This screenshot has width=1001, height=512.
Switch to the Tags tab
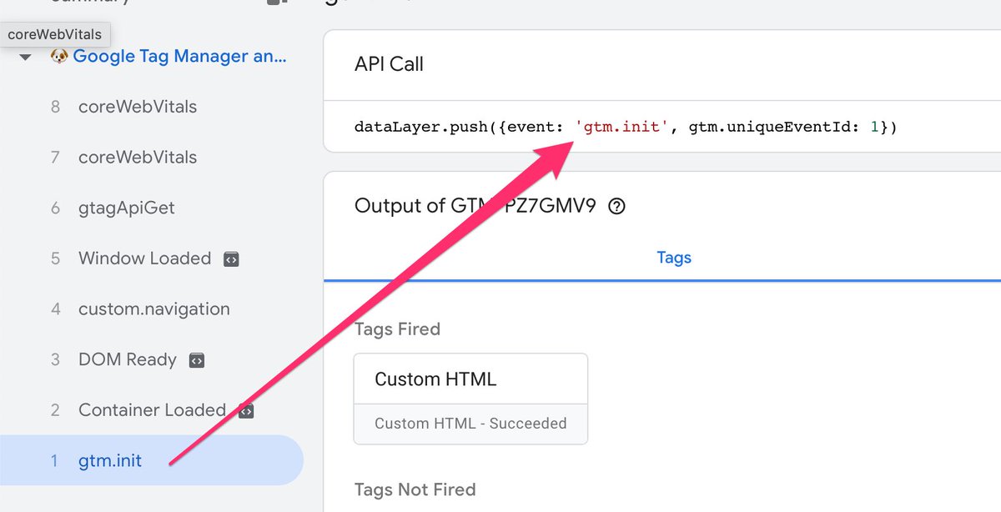pyautogui.click(x=674, y=257)
